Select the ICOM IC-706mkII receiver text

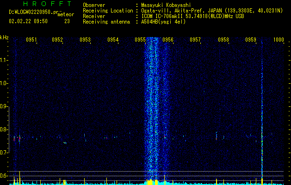pyautogui.click(x=192, y=16)
